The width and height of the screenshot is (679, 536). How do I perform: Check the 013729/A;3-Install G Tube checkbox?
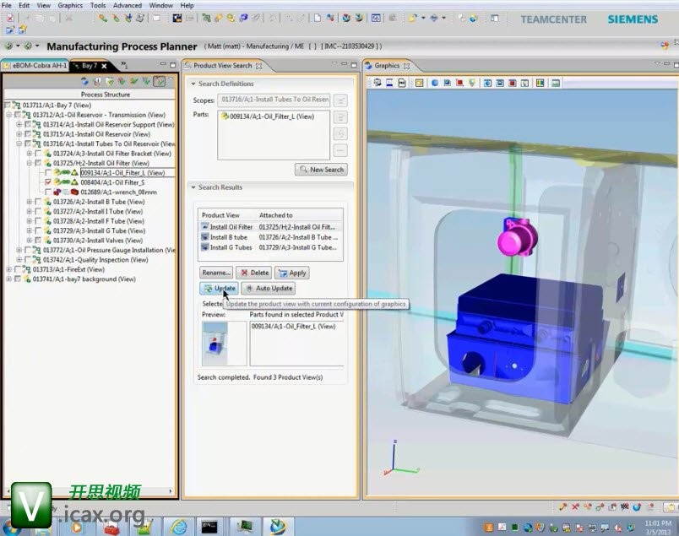pos(38,230)
